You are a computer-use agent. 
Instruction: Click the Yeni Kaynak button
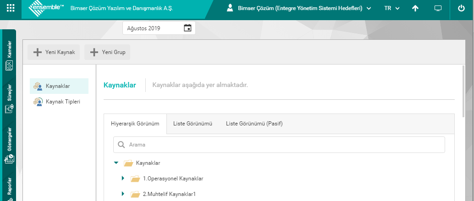click(54, 52)
